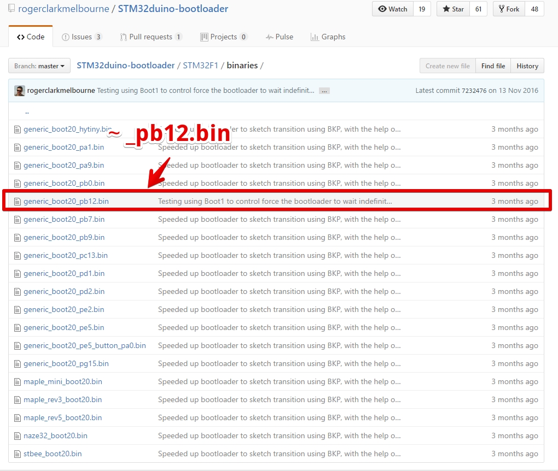Viewport: 558px width, 471px height.
Task: Click the file icon next to generic_boot20_pe5.bin
Action: [18, 328]
